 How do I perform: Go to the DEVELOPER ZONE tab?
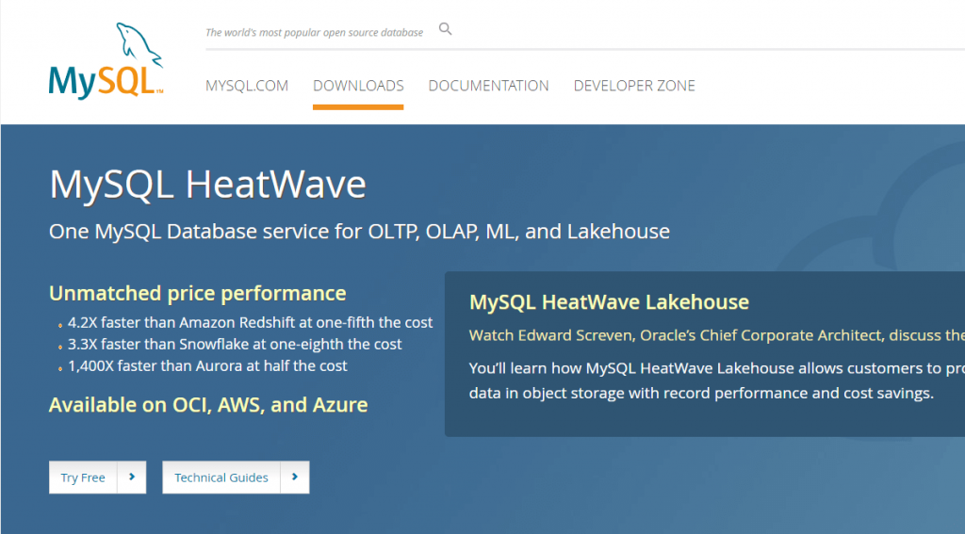click(634, 86)
